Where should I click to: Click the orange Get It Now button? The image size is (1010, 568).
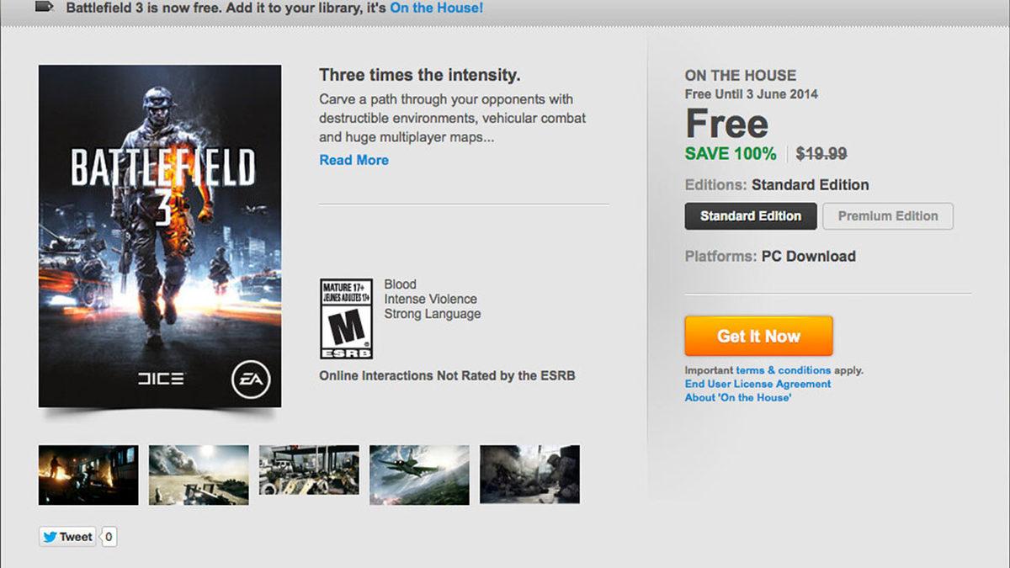point(758,336)
